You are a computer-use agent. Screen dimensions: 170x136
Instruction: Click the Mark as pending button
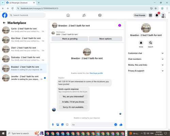tap(70, 39)
